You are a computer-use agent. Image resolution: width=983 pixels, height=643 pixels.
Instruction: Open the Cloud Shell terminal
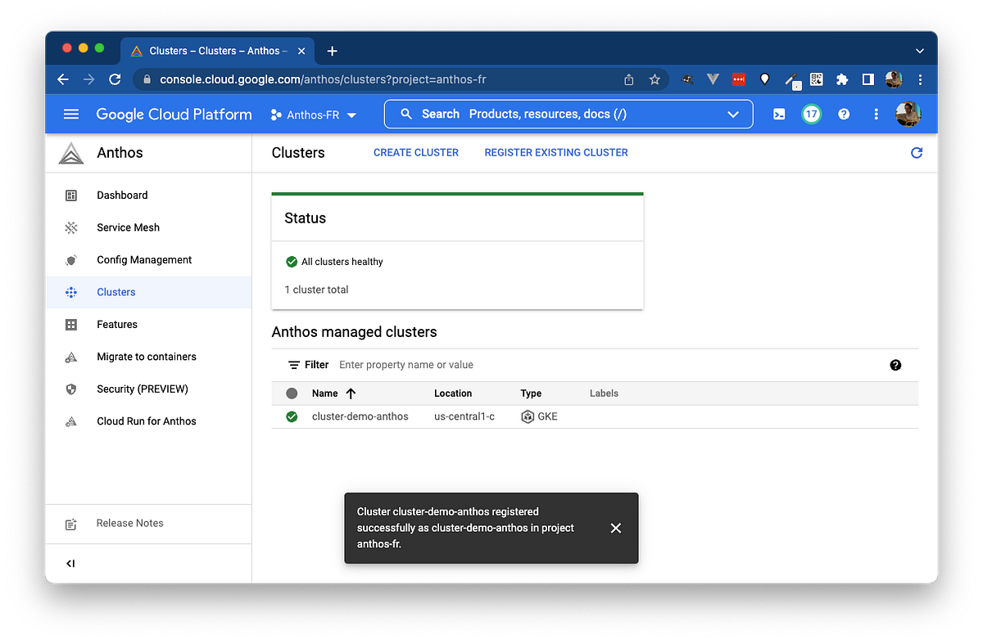[779, 114]
